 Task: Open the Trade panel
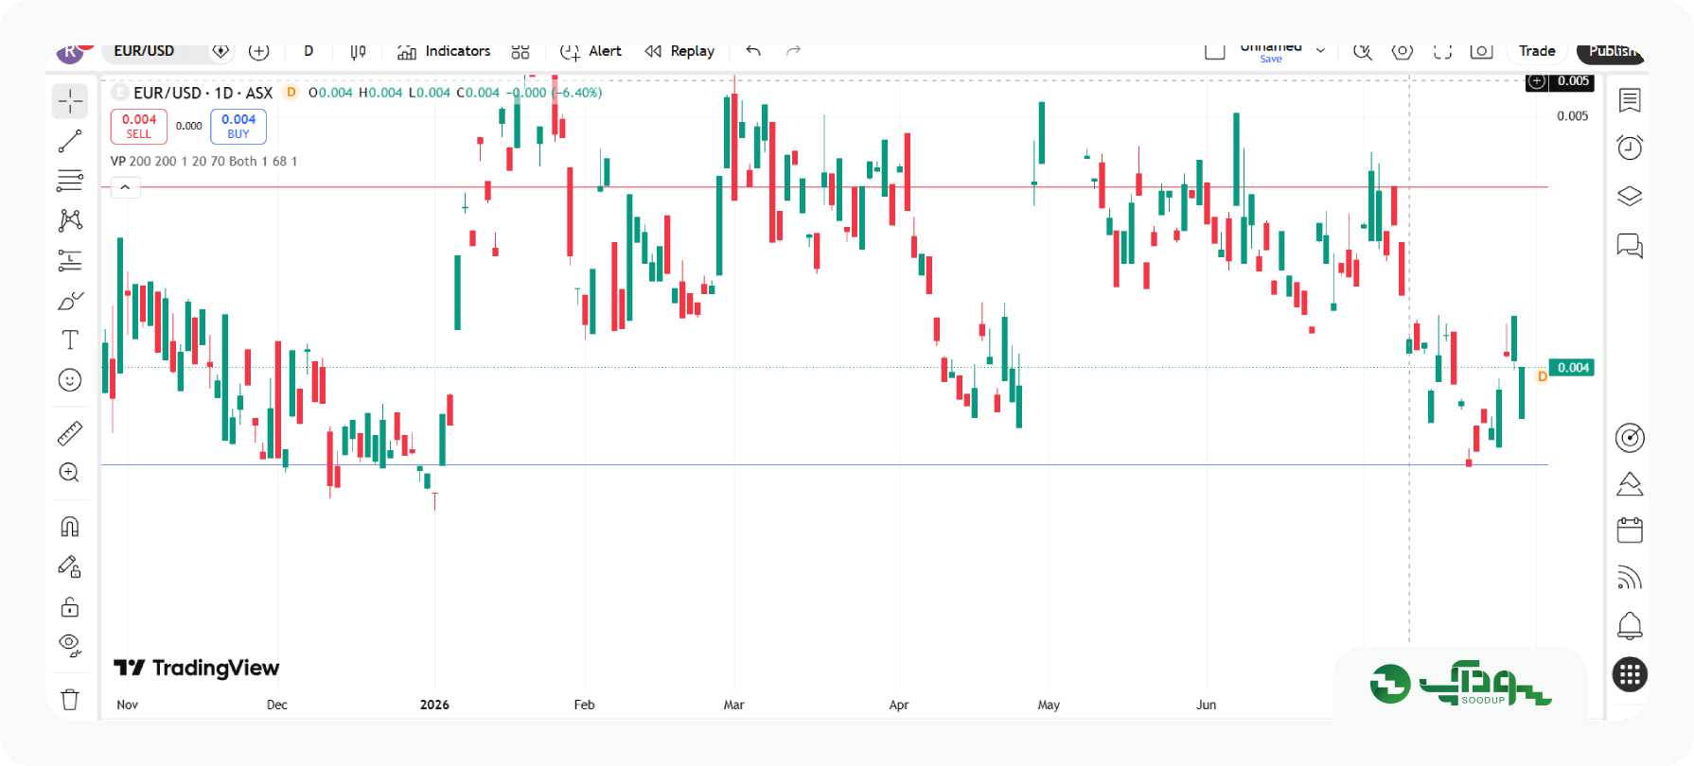pyautogui.click(x=1537, y=51)
